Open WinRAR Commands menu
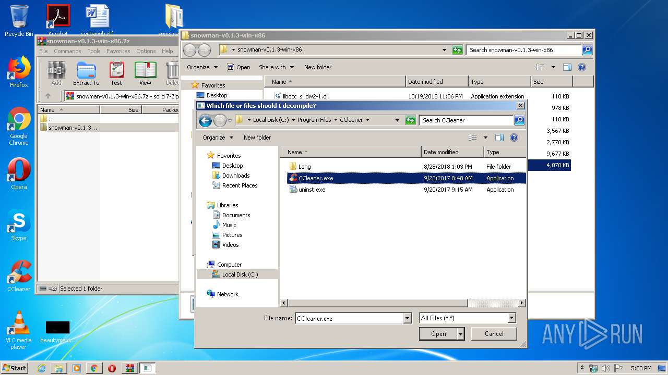The width and height of the screenshot is (668, 375). tap(67, 51)
